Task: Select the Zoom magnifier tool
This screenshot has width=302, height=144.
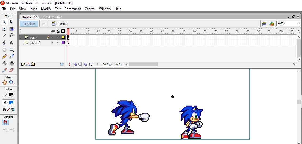Action: 11,82
